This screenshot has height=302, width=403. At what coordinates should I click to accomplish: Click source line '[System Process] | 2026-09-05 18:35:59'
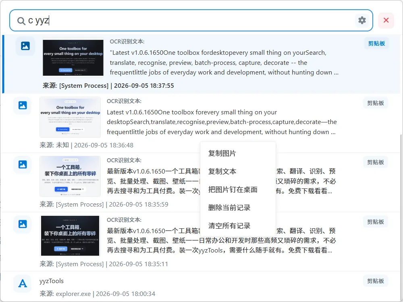pos(104,205)
